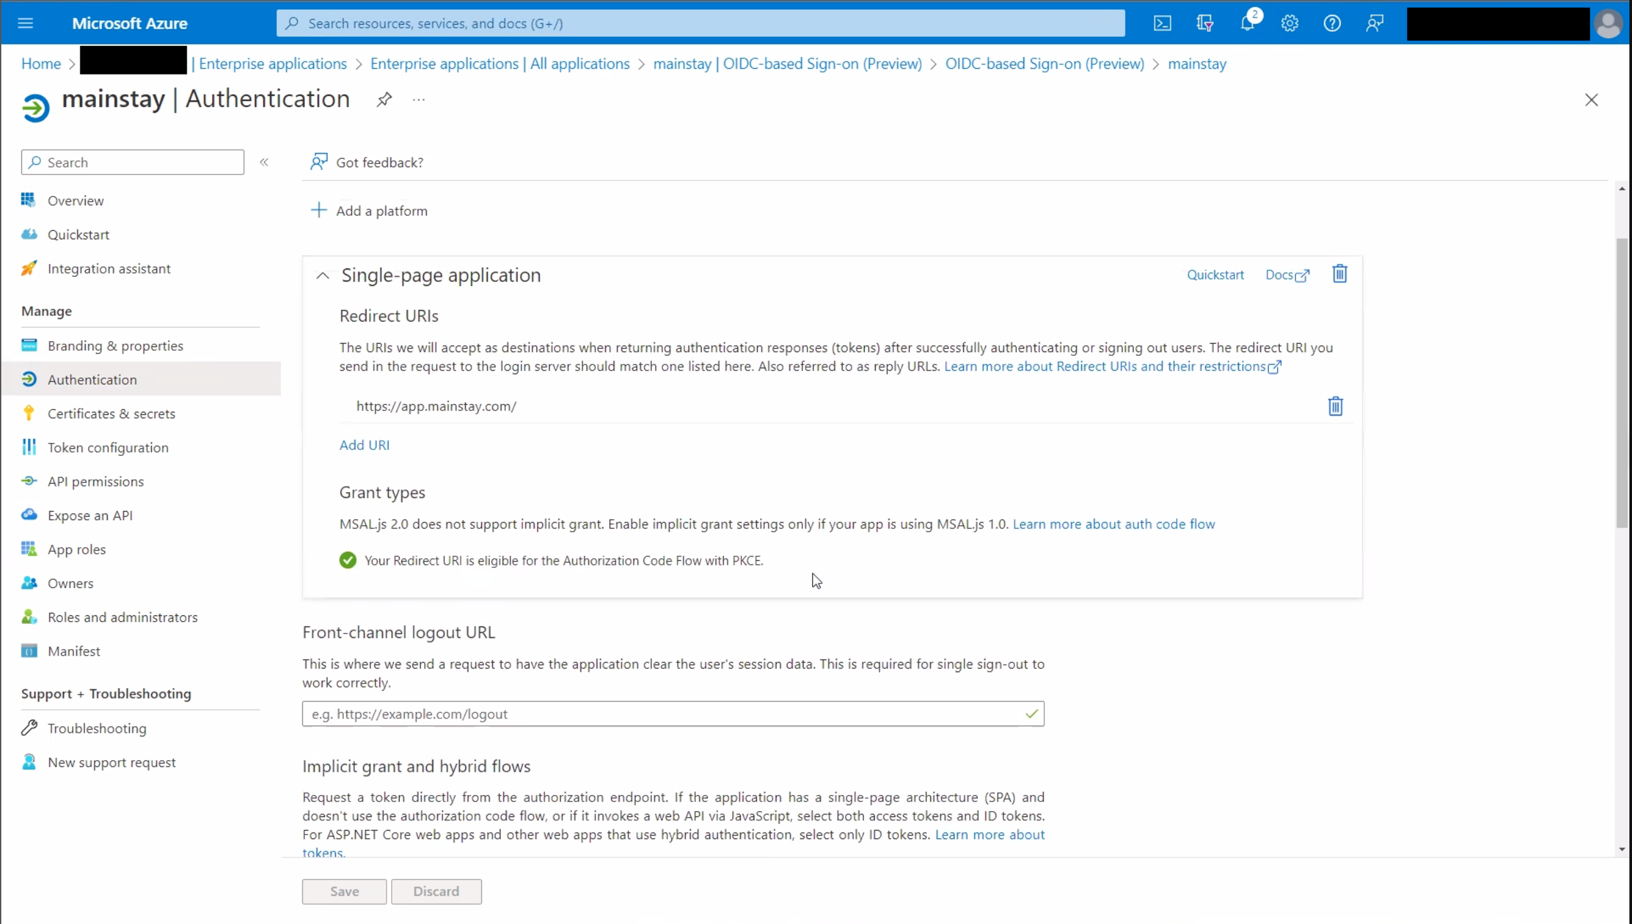Delete the Single-page application platform

(x=1339, y=274)
